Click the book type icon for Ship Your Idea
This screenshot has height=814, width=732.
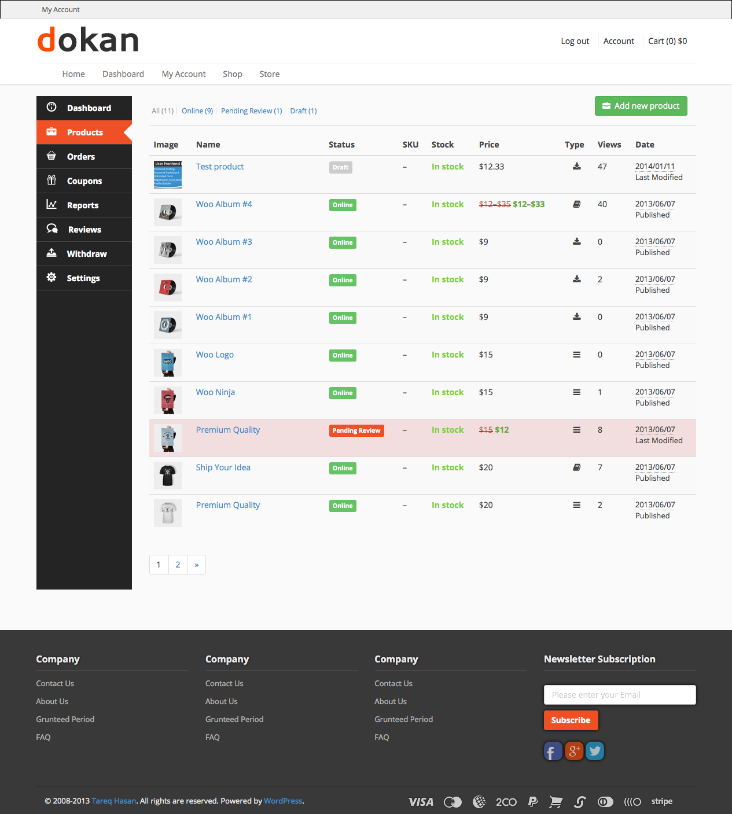[577, 467]
